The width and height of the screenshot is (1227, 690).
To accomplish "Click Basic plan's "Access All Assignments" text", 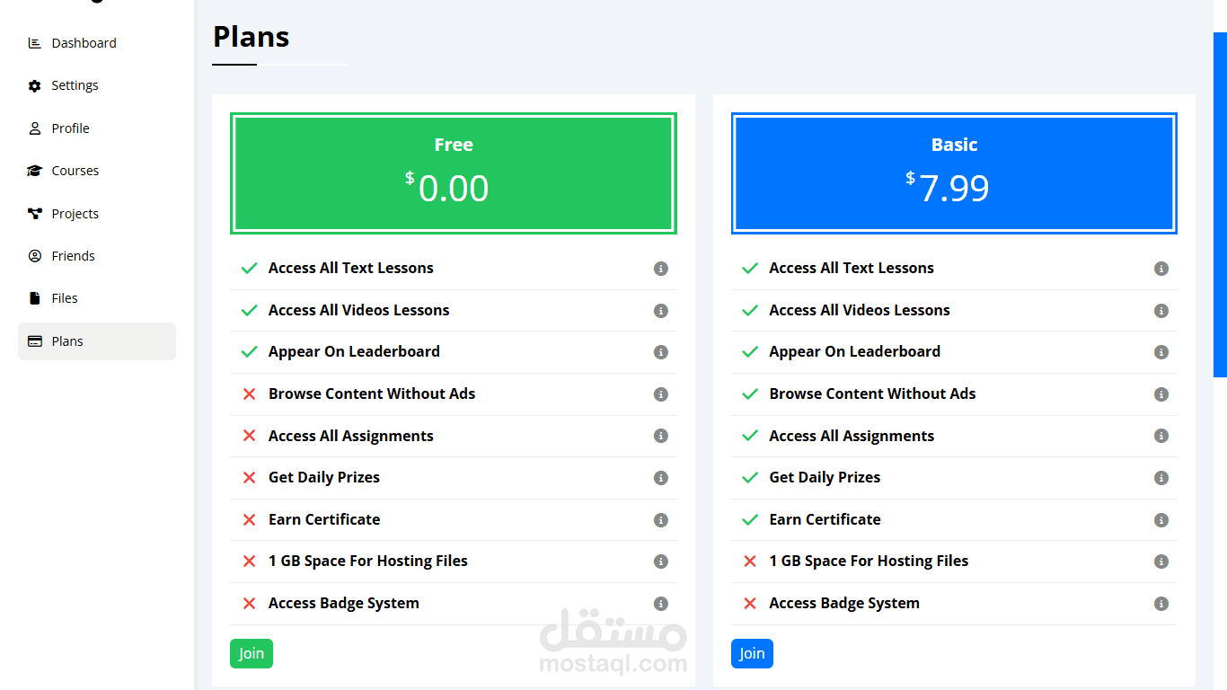I will tap(852, 436).
